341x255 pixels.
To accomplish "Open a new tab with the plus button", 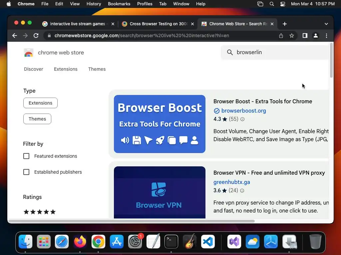I will click(x=285, y=24).
